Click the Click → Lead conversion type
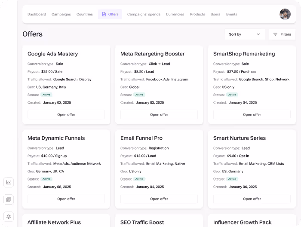This screenshot has height=227, width=301. (160, 64)
